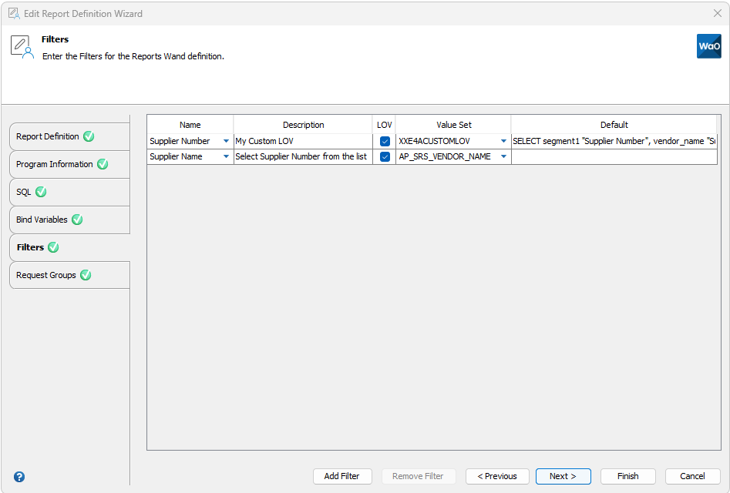Viewport: 730px width, 493px height.
Task: Open the XXE4ACUSTOMLOV value set dropdown
Action: (x=503, y=142)
